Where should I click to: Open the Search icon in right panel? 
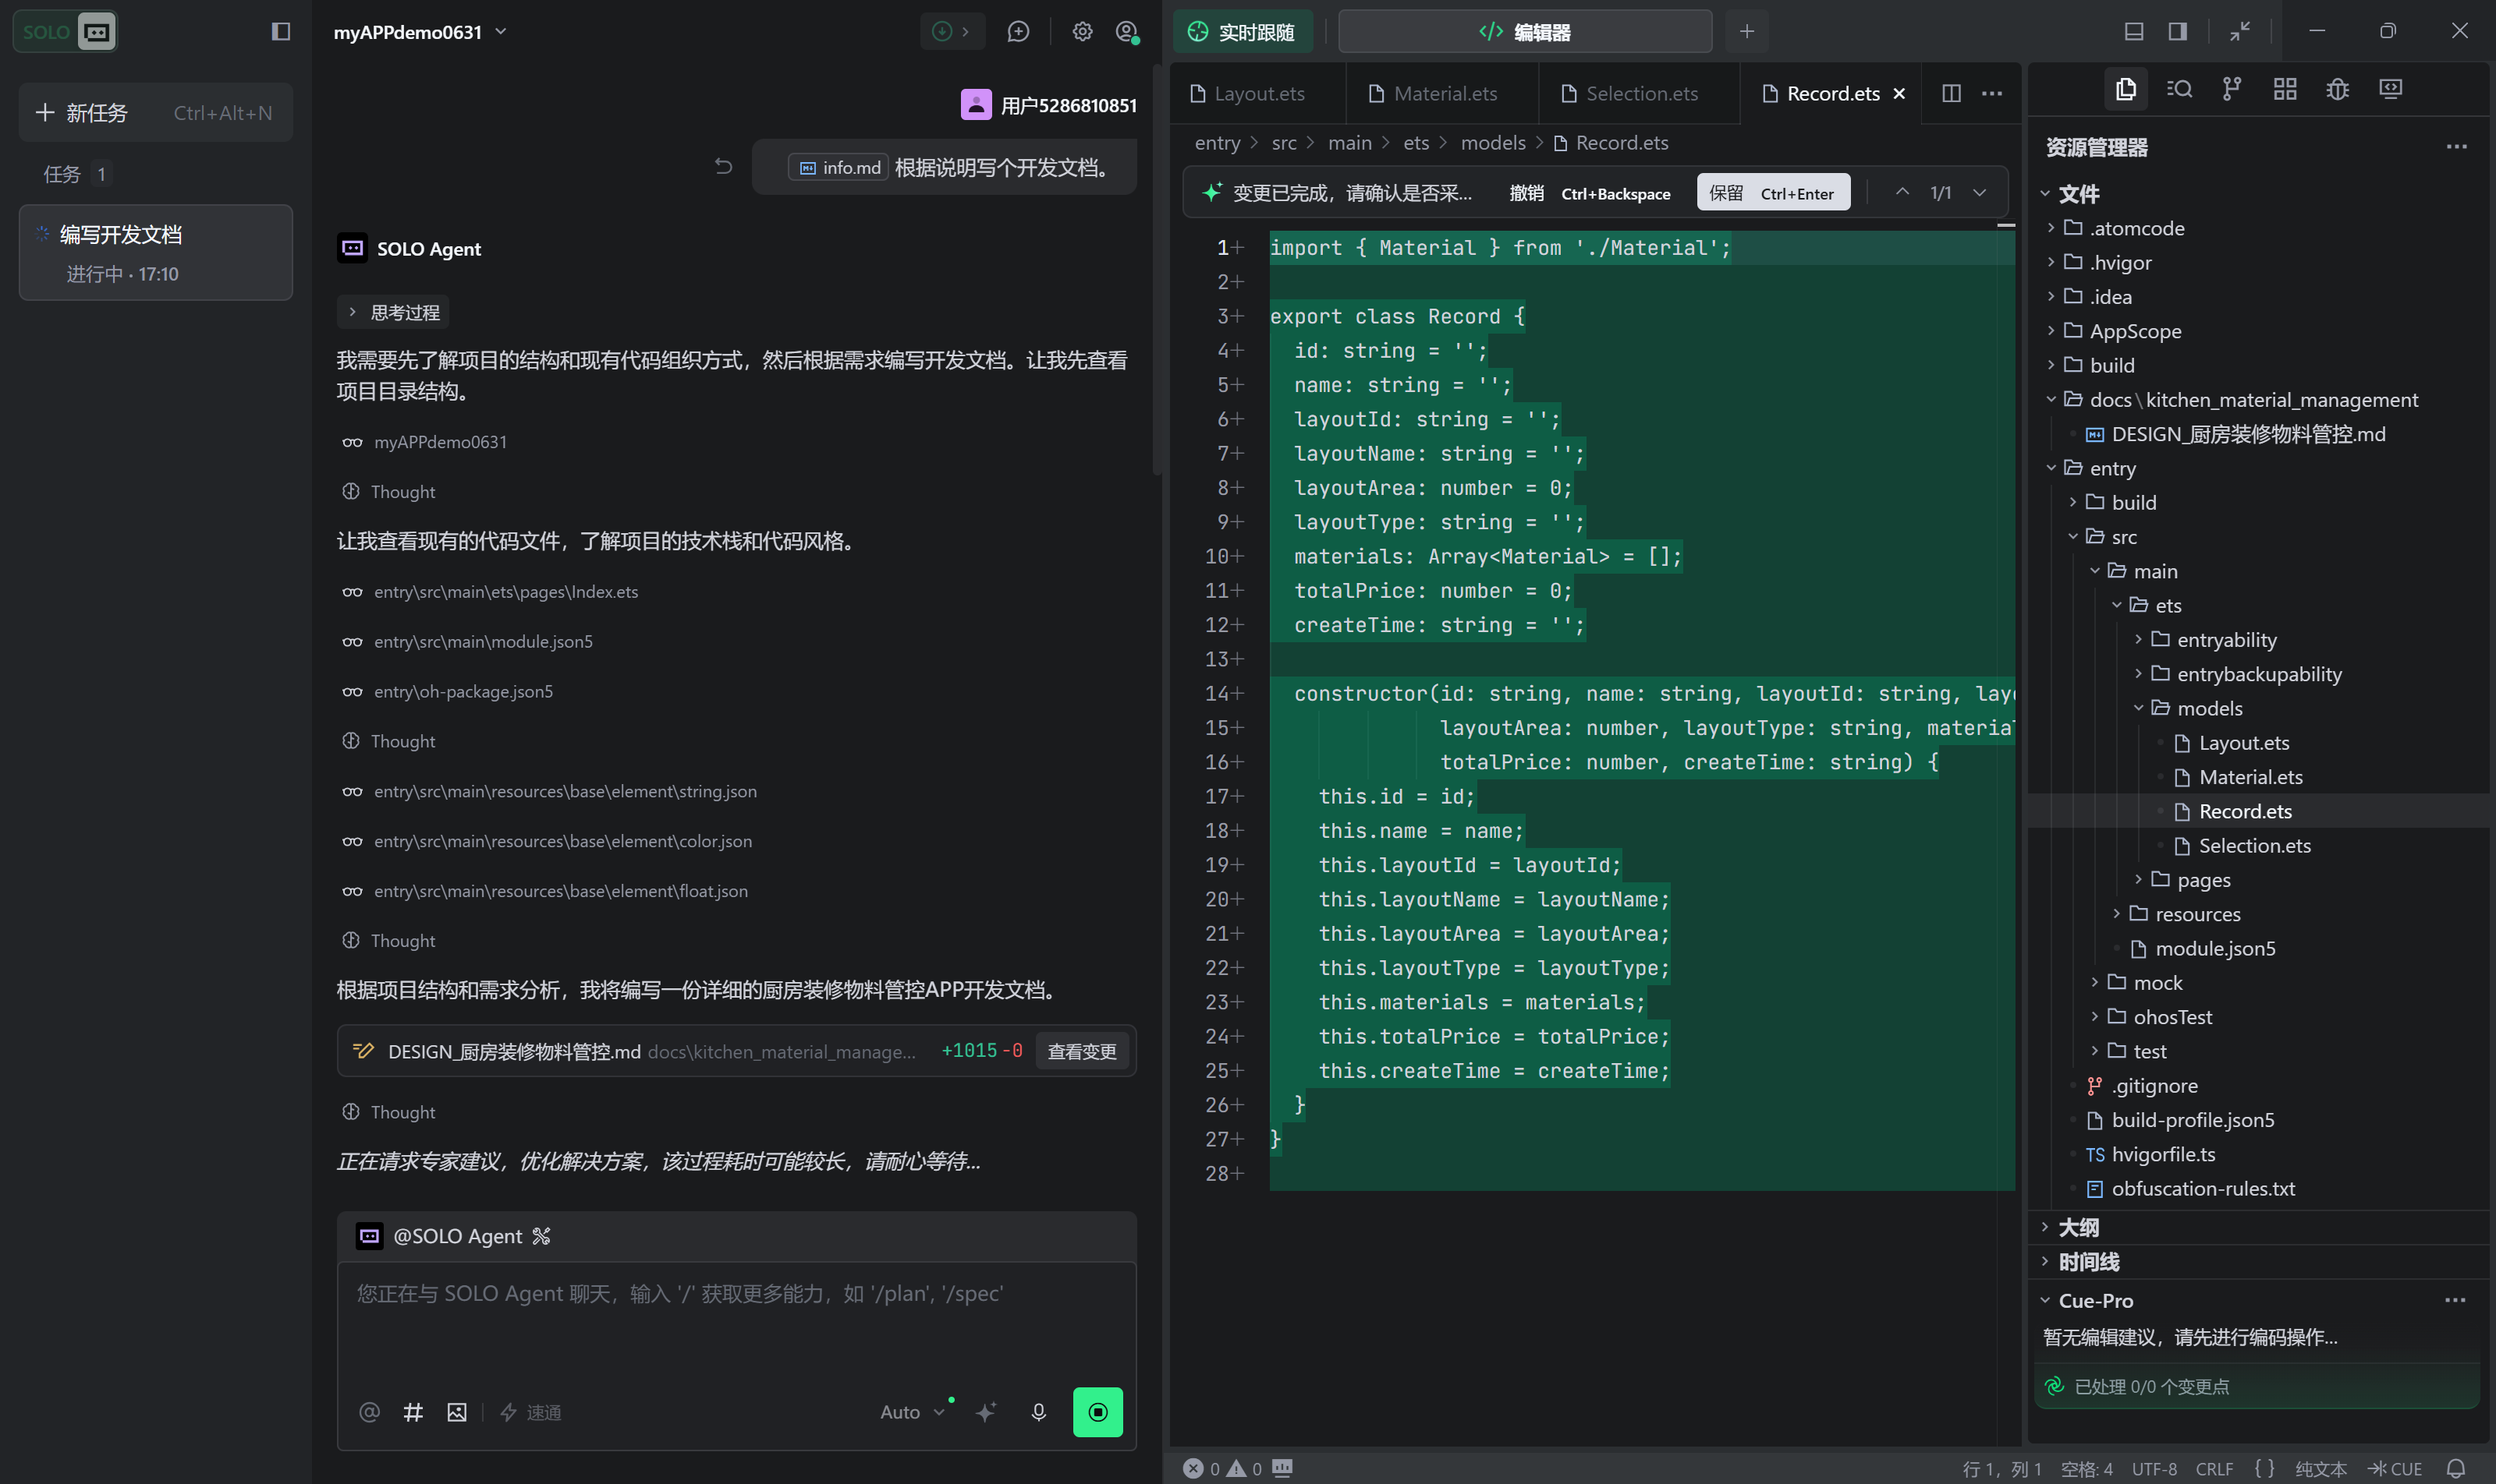tap(2179, 89)
